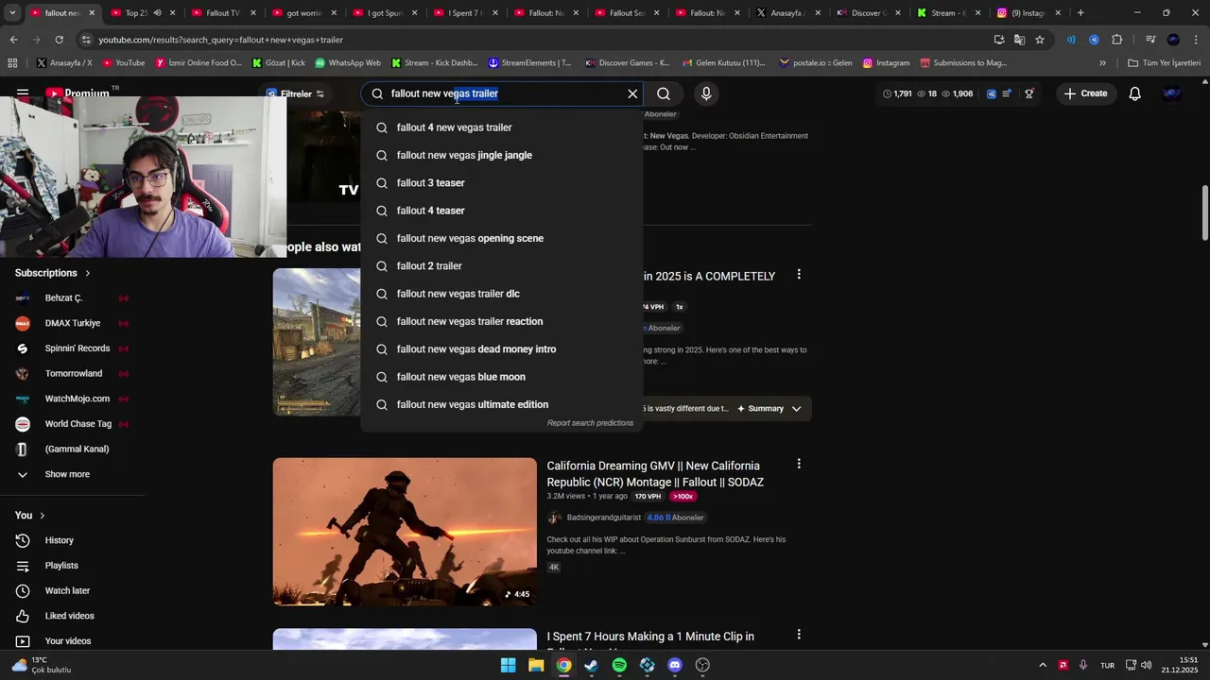Open the 'Gözat | Kick' bookmark

(279, 63)
